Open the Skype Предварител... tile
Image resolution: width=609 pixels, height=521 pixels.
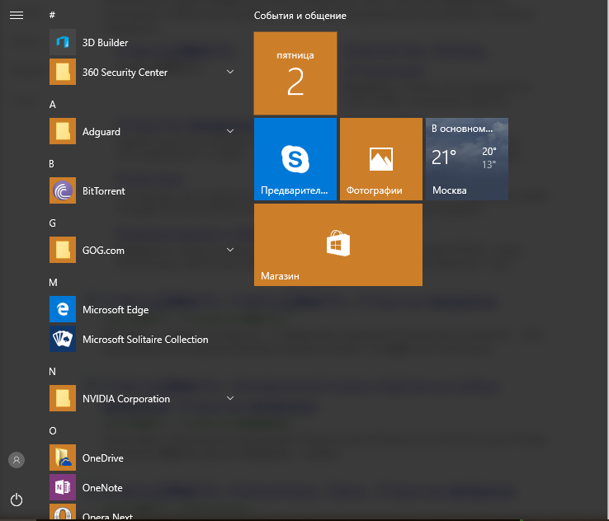click(x=295, y=159)
